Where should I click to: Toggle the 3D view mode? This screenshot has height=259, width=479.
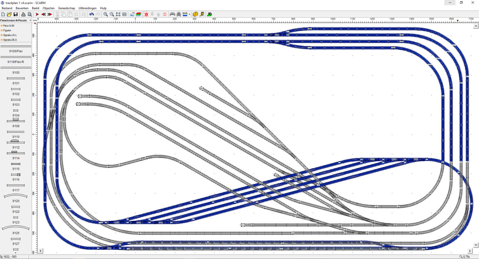[x=210, y=14]
